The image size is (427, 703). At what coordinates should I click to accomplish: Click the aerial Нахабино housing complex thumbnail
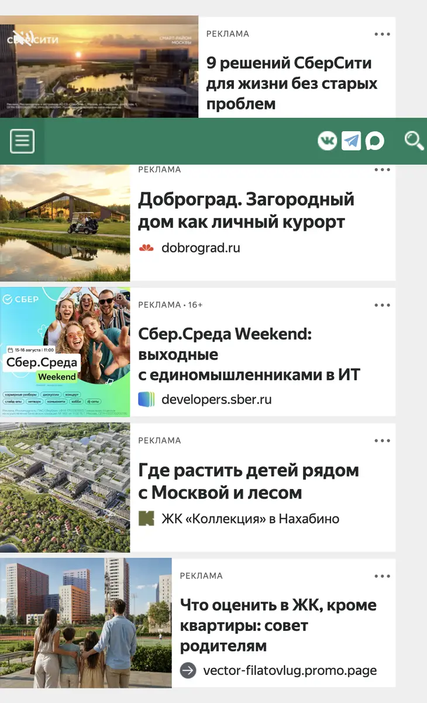click(65, 487)
